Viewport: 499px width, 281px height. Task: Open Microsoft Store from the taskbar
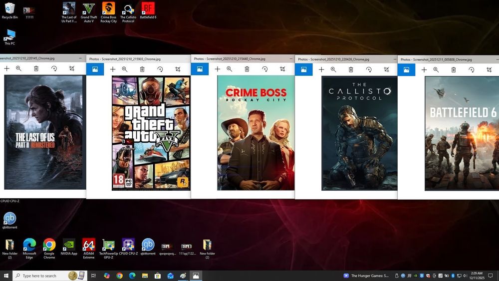pos(158,276)
